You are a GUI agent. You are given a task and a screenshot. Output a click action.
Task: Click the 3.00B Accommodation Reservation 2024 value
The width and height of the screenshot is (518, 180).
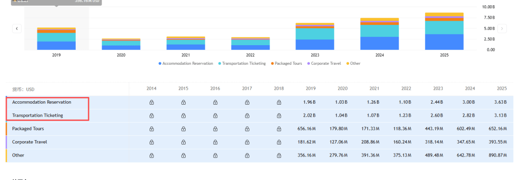pyautogui.click(x=469, y=103)
